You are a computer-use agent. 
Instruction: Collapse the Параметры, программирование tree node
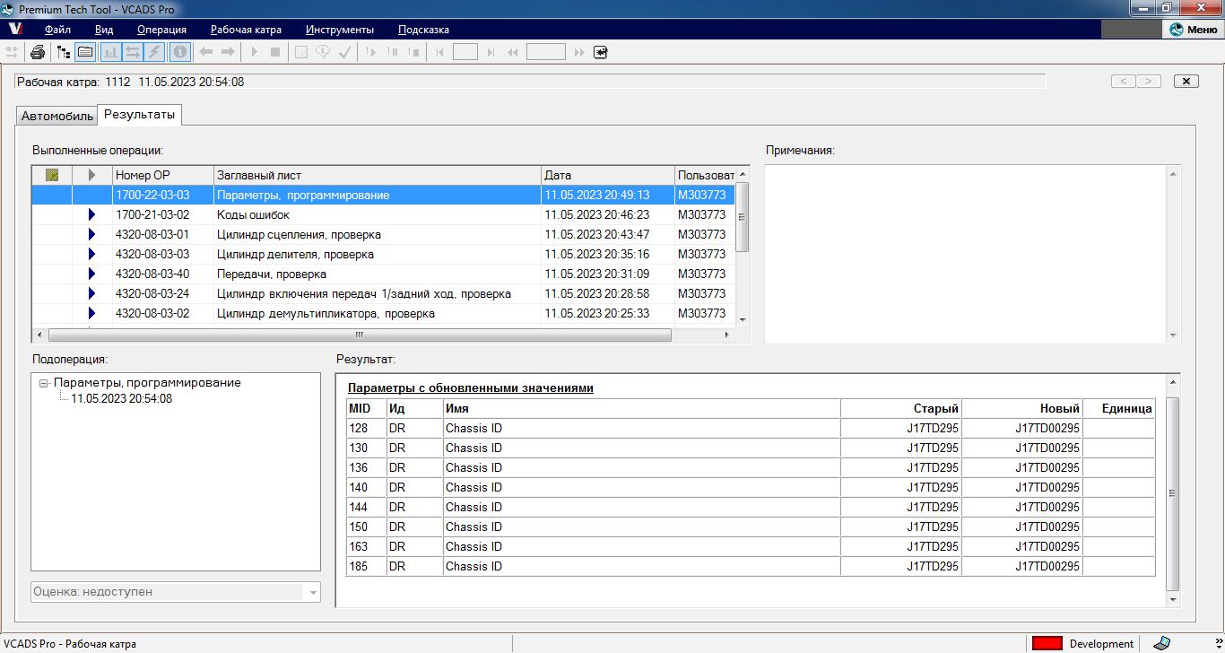[45, 383]
